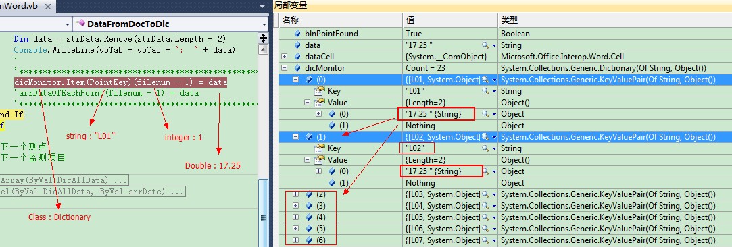Image resolution: width=732 pixels, height=247 pixels.
Task: Open visualizer magnifier beside "L02" key value
Action: click(x=485, y=148)
